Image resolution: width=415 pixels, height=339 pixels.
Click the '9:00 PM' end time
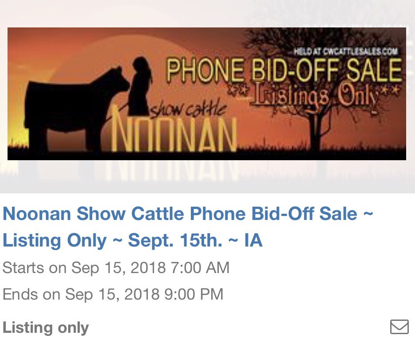coord(194,294)
